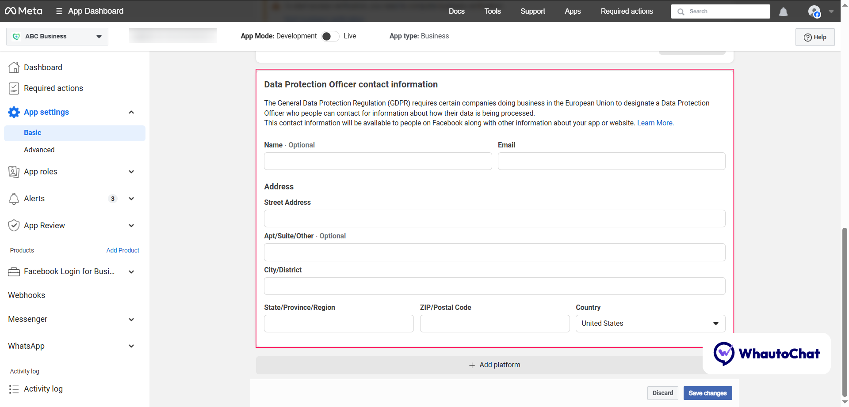849x407 pixels.
Task: Select the App roles icon
Action: pos(14,172)
